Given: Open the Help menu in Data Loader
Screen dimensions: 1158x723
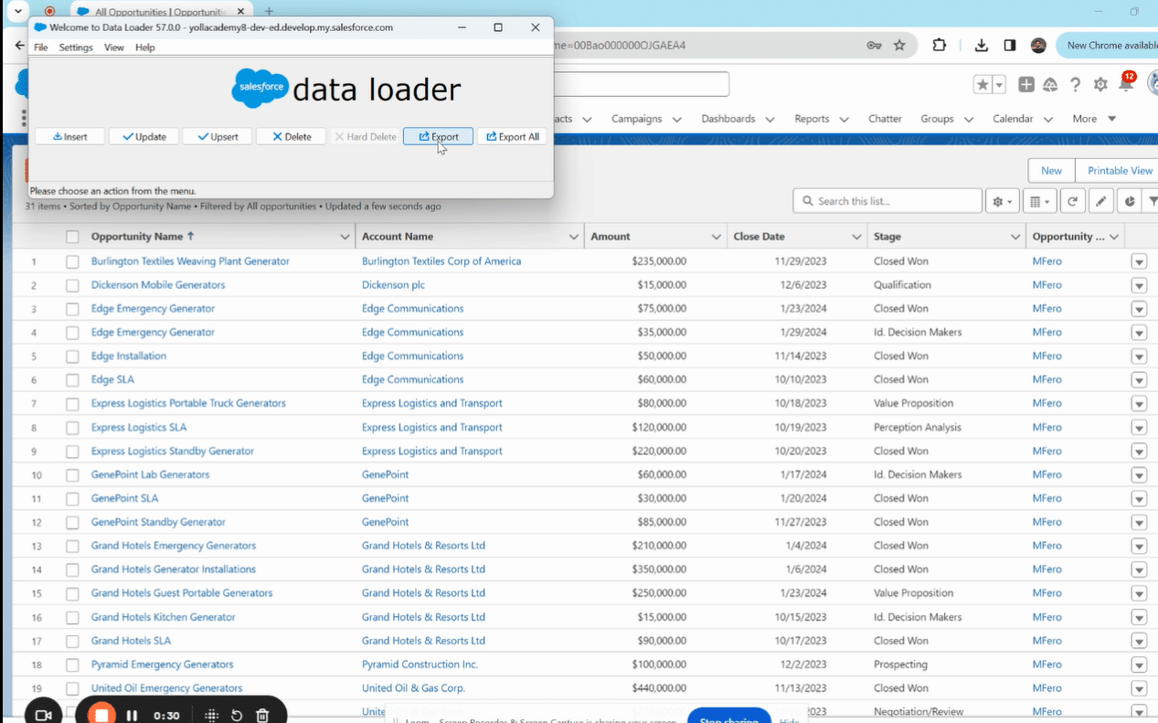Looking at the screenshot, I should click(x=145, y=48).
